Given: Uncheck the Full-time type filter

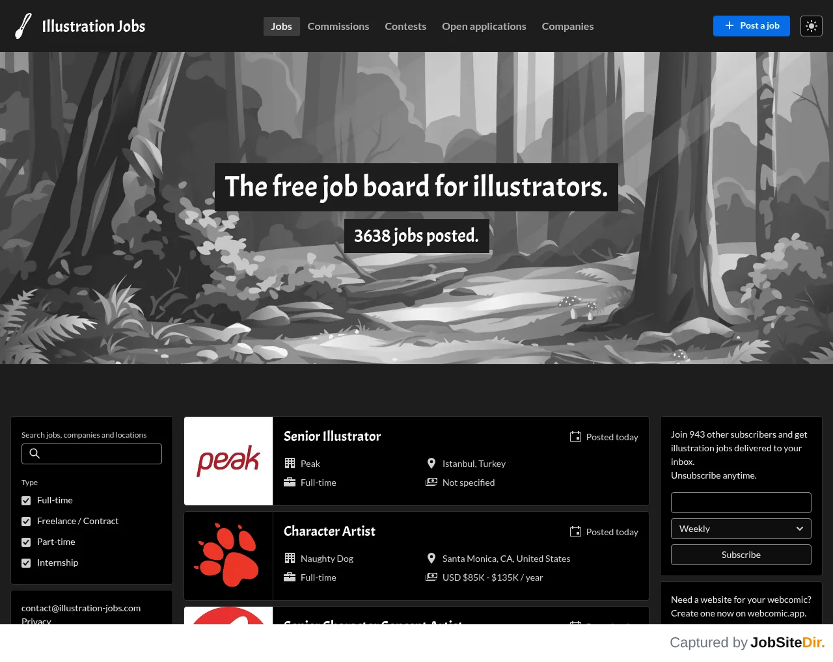Looking at the screenshot, I should coord(26,501).
